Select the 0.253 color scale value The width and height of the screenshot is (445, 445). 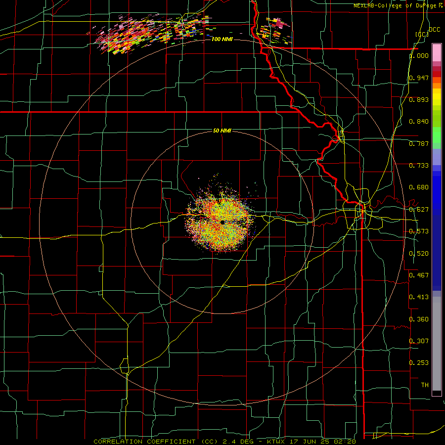pyautogui.click(x=419, y=363)
